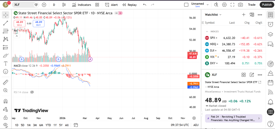Screen dimensions: 275x129
Task: Toggle RSI indicator visibility eye icon
Action: 32,92
